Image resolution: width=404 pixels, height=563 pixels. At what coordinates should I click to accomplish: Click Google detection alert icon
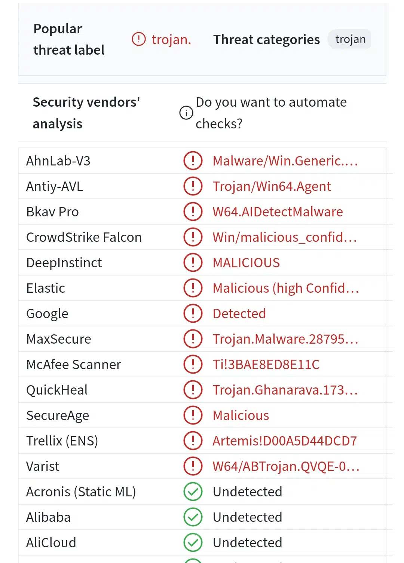[193, 313]
